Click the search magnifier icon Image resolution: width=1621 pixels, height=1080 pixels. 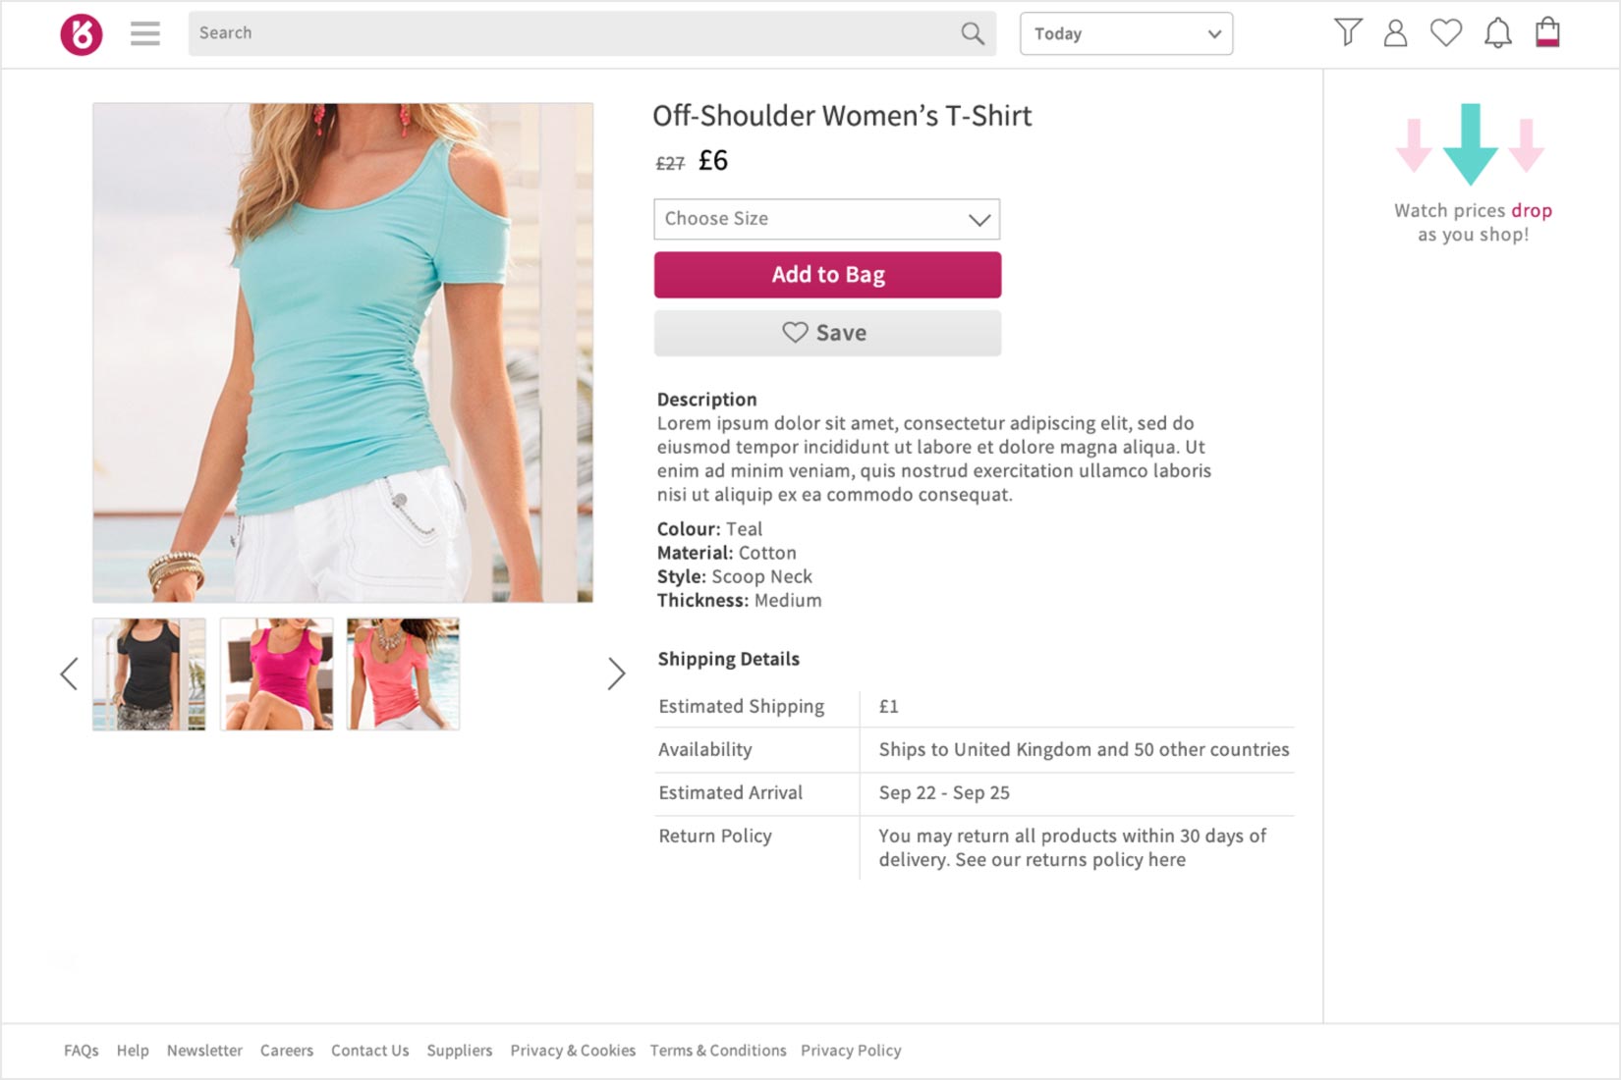tap(973, 33)
